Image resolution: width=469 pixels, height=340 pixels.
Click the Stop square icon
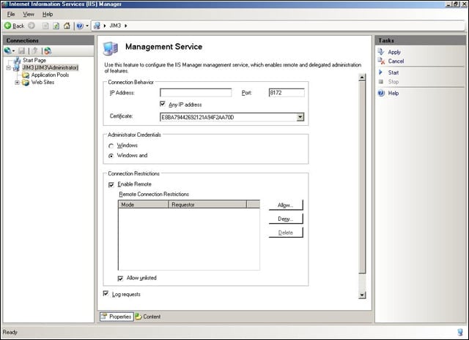(381, 81)
